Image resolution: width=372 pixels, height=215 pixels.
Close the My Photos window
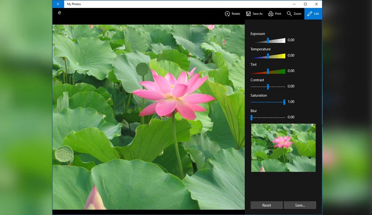316,4
